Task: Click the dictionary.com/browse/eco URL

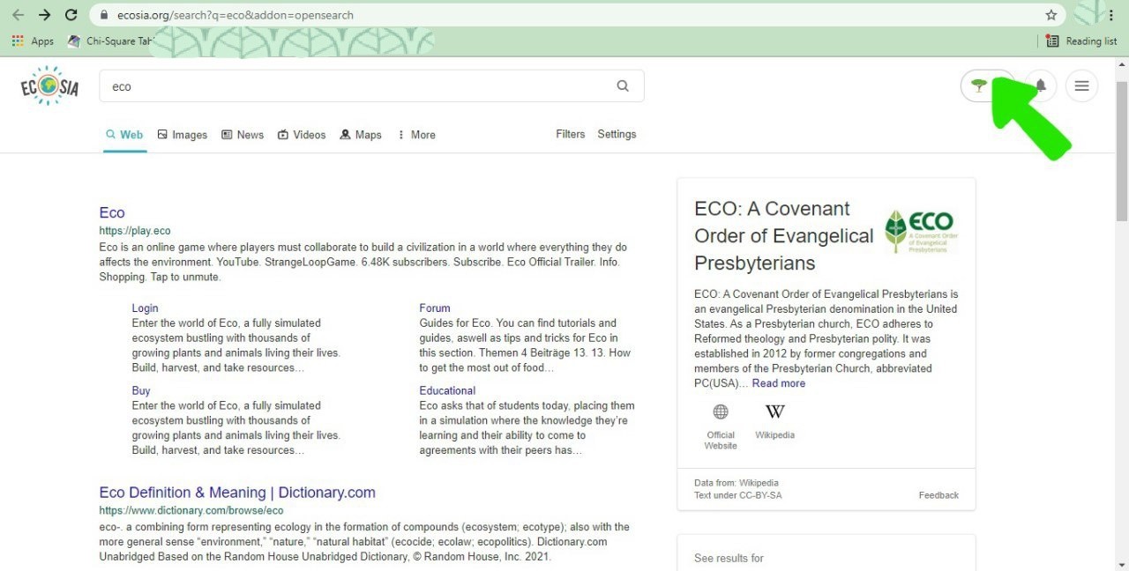Action: pyautogui.click(x=191, y=510)
